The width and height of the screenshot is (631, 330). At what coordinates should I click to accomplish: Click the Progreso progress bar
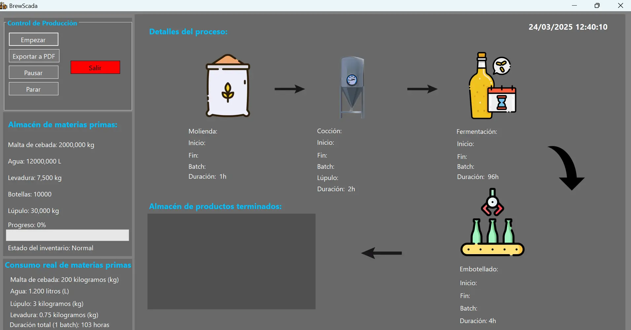click(67, 235)
